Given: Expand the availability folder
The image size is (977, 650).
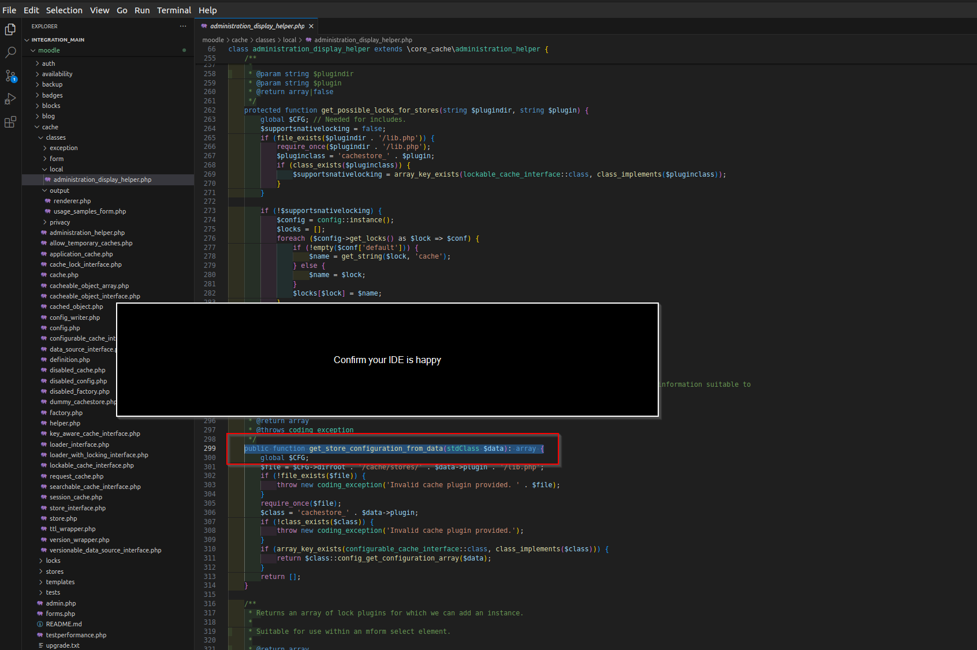Looking at the screenshot, I should pos(38,74).
